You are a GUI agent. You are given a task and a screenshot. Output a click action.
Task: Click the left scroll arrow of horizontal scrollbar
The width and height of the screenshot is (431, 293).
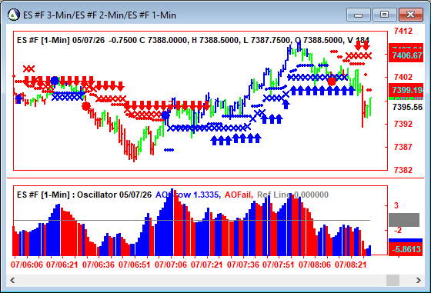coord(12,281)
